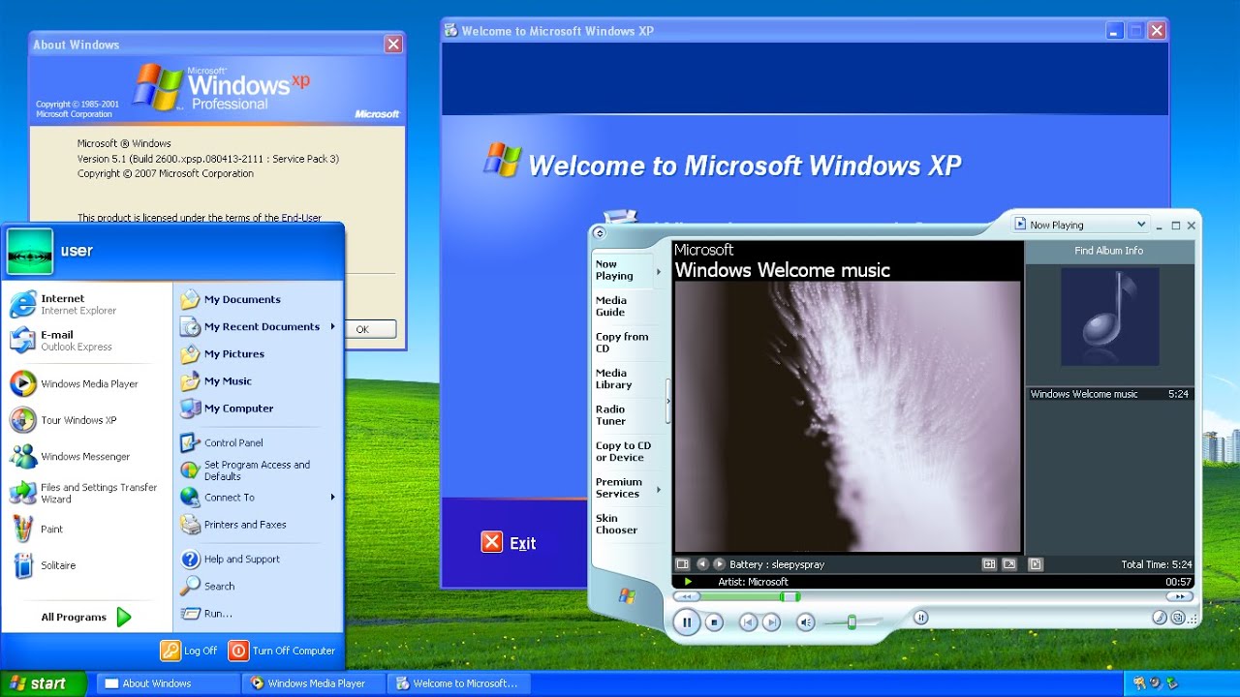Skip to the next track
This screenshot has width=1240, height=697.
click(771, 622)
